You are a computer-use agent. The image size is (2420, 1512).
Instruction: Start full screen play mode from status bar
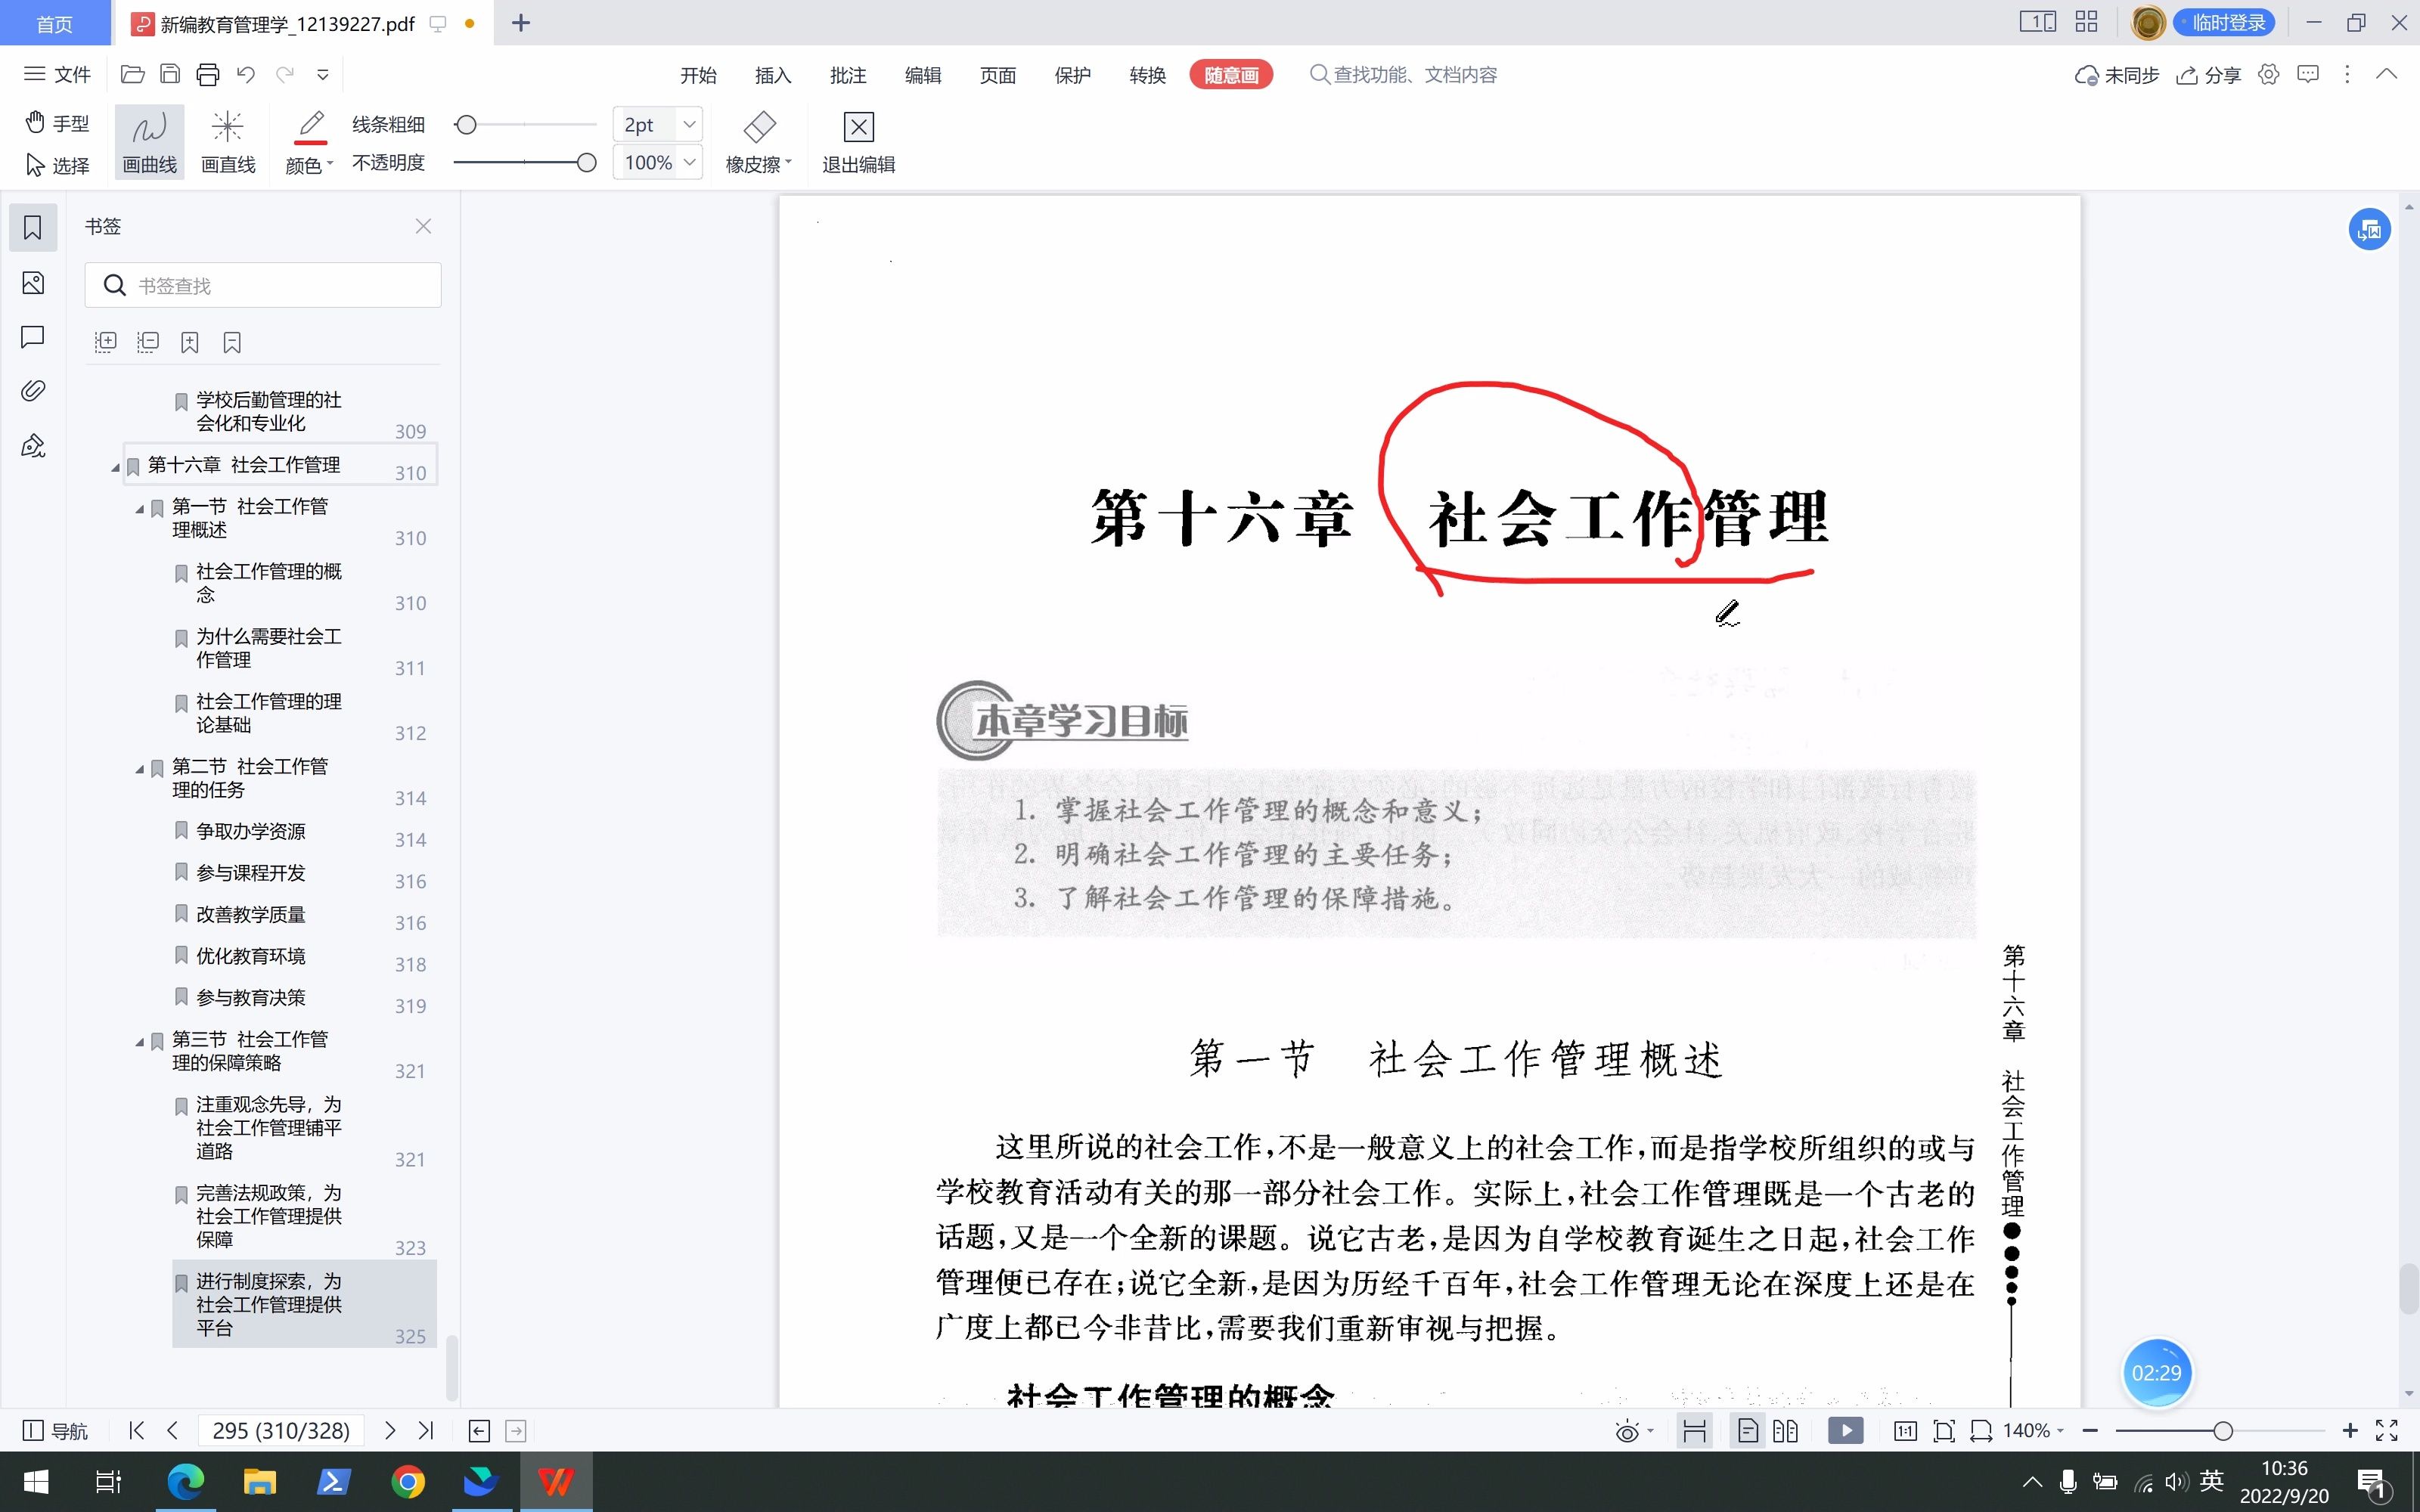[1845, 1430]
